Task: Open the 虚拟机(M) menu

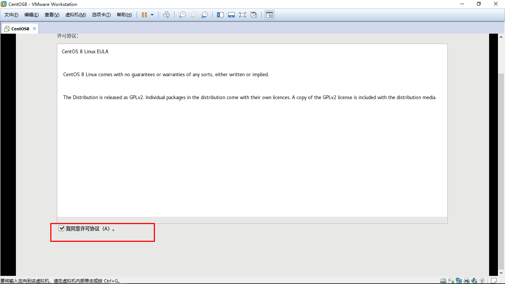Action: (x=75, y=15)
